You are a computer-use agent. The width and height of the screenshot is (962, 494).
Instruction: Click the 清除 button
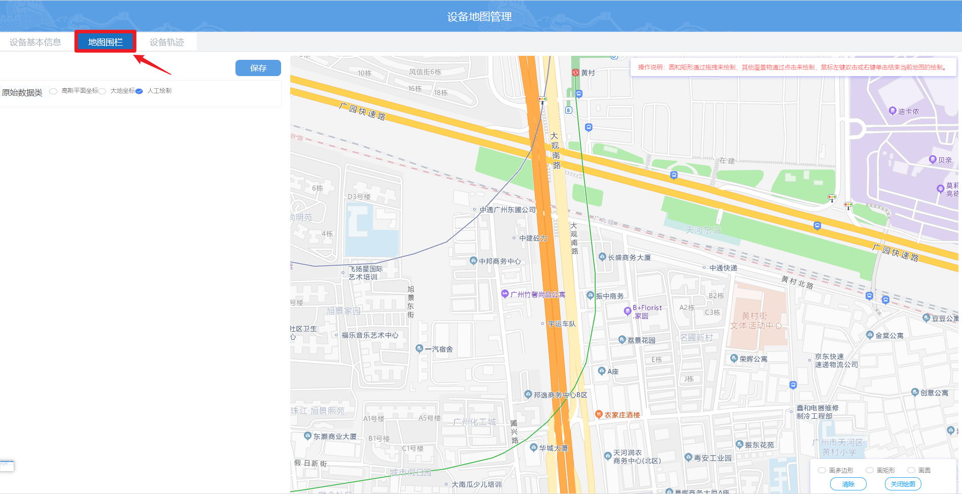click(848, 484)
